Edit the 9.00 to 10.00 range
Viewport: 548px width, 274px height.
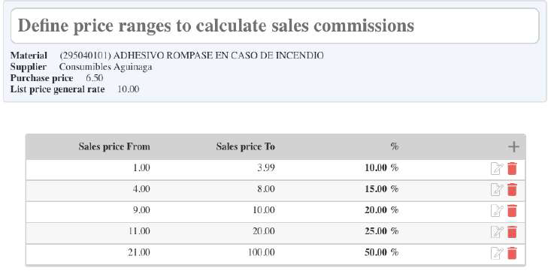497,211
